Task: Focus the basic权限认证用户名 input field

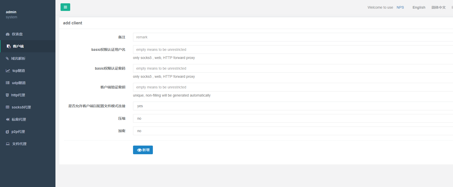Action: [293, 50]
